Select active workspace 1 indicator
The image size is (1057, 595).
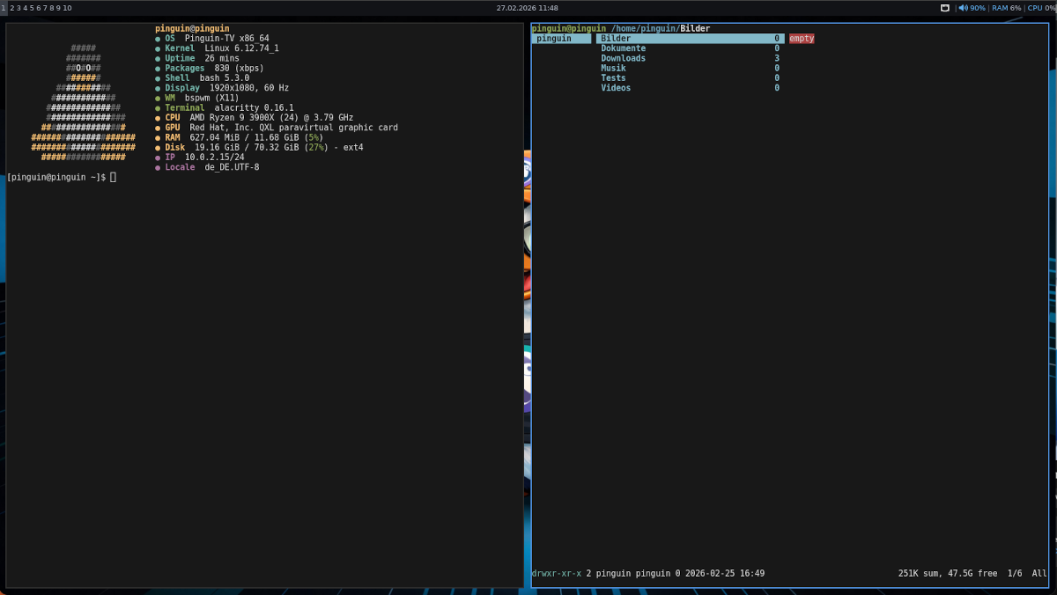point(4,8)
